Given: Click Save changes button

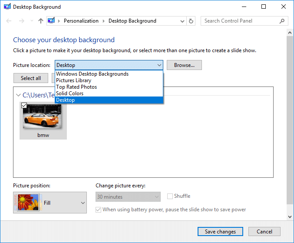Looking at the screenshot, I should (220, 232).
